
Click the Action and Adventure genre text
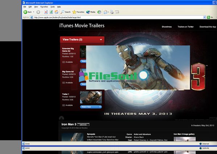click(142, 134)
